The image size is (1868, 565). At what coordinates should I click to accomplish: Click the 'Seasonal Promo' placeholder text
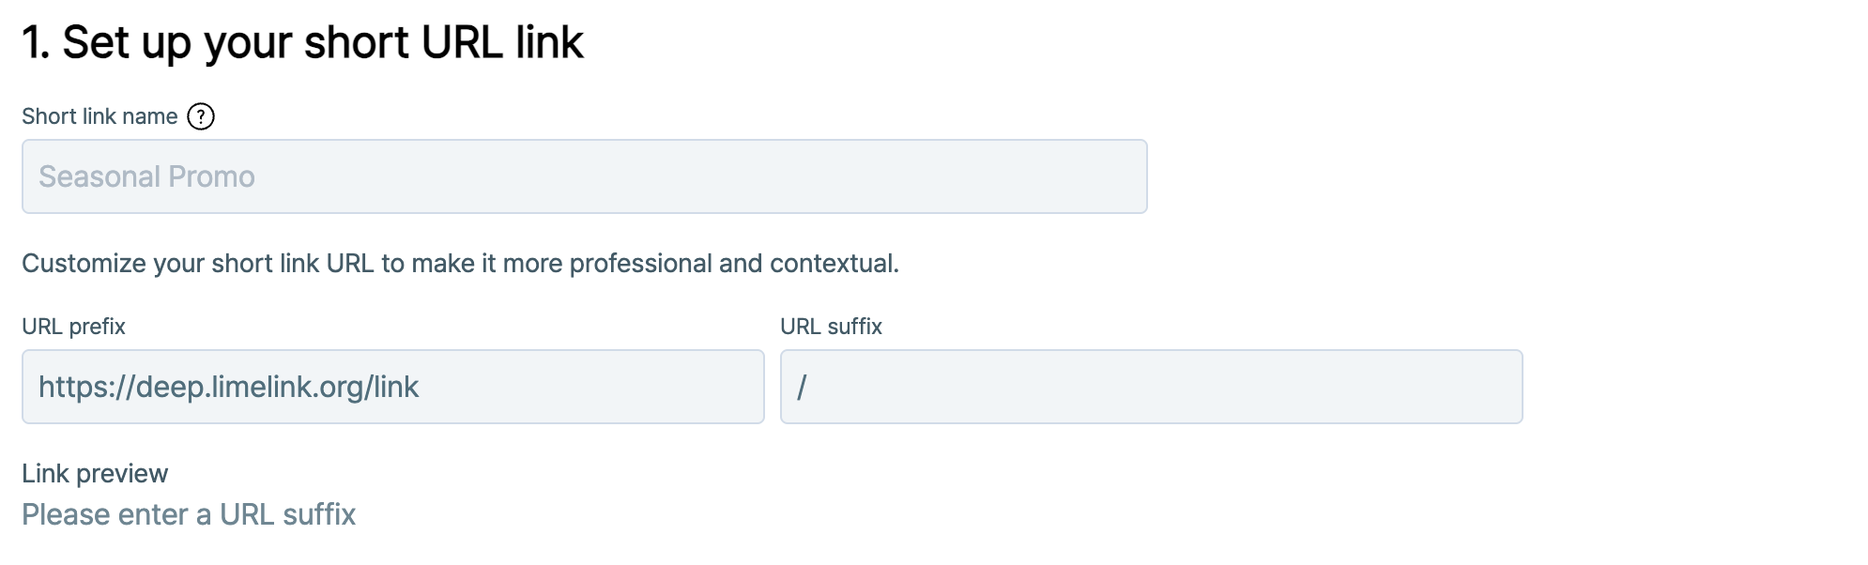[146, 176]
